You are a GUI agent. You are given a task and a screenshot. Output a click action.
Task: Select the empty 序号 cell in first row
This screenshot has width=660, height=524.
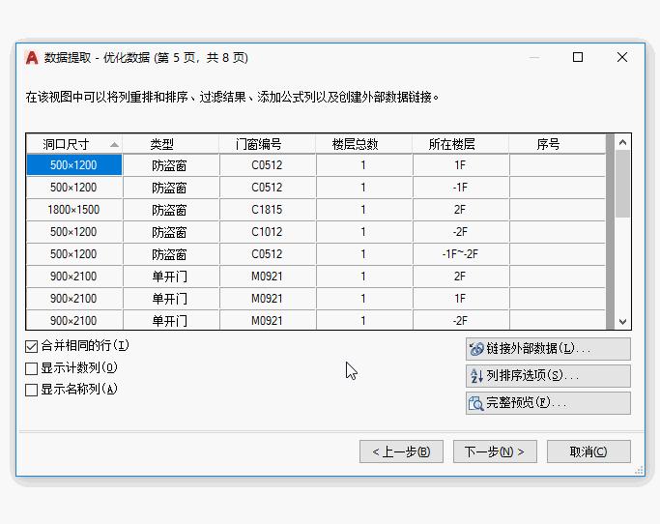pos(558,164)
